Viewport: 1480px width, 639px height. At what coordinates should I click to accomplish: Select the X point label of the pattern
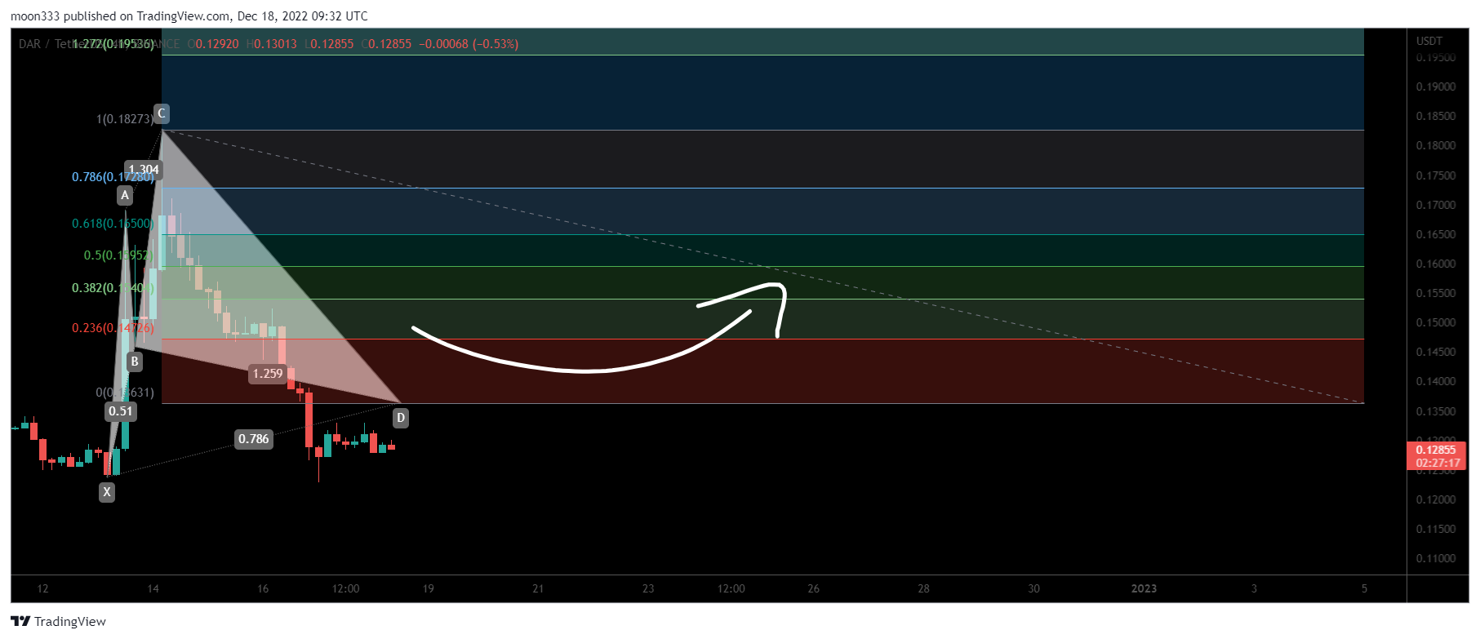coord(107,492)
